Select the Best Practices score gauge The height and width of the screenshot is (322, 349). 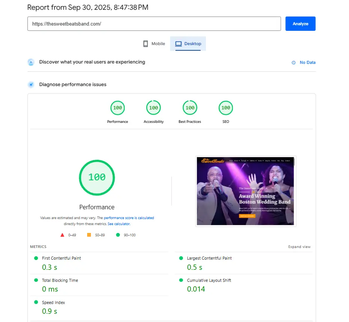pos(190,108)
